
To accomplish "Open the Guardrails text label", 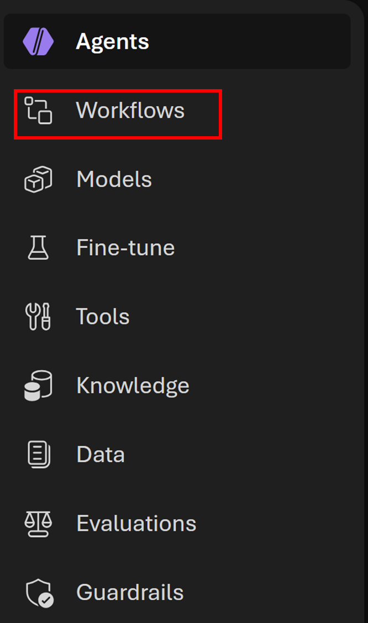I will click(x=130, y=593).
